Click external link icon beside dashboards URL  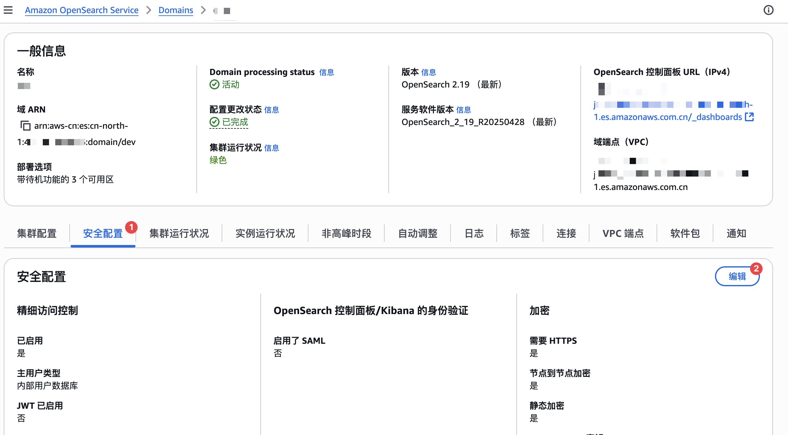pos(749,117)
